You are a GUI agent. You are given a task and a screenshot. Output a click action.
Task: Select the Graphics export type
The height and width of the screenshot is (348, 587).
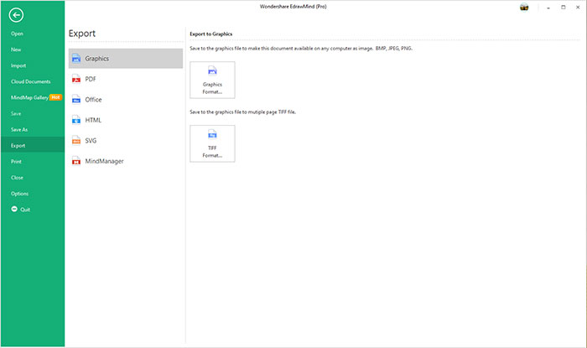(x=125, y=59)
